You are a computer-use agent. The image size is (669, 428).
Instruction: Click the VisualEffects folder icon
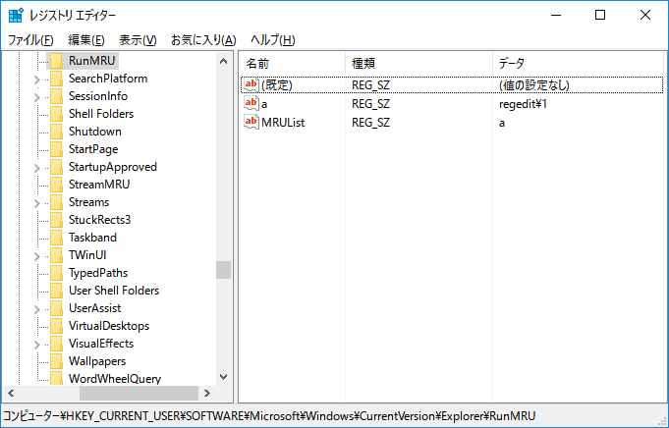56,344
